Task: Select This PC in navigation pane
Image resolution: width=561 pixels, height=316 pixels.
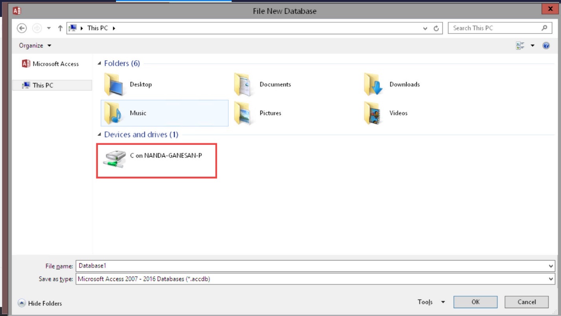Action: coord(43,85)
